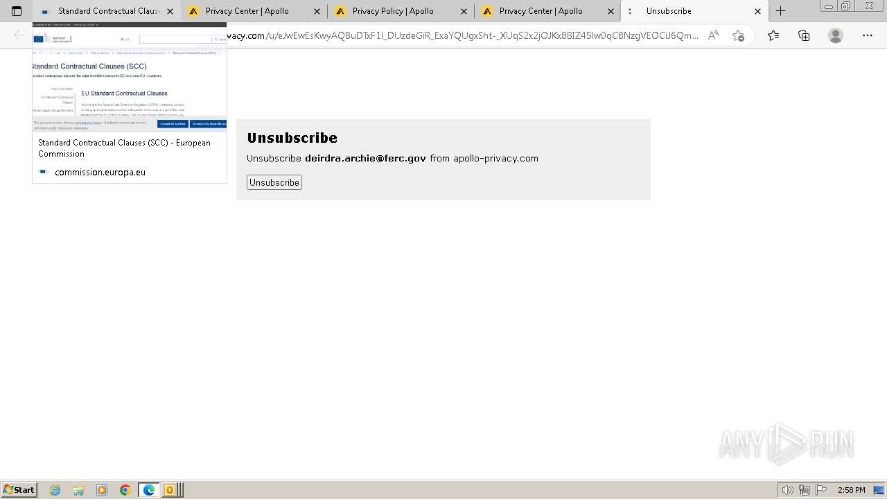
Task: Click the network tray icon
Action: [805, 490]
